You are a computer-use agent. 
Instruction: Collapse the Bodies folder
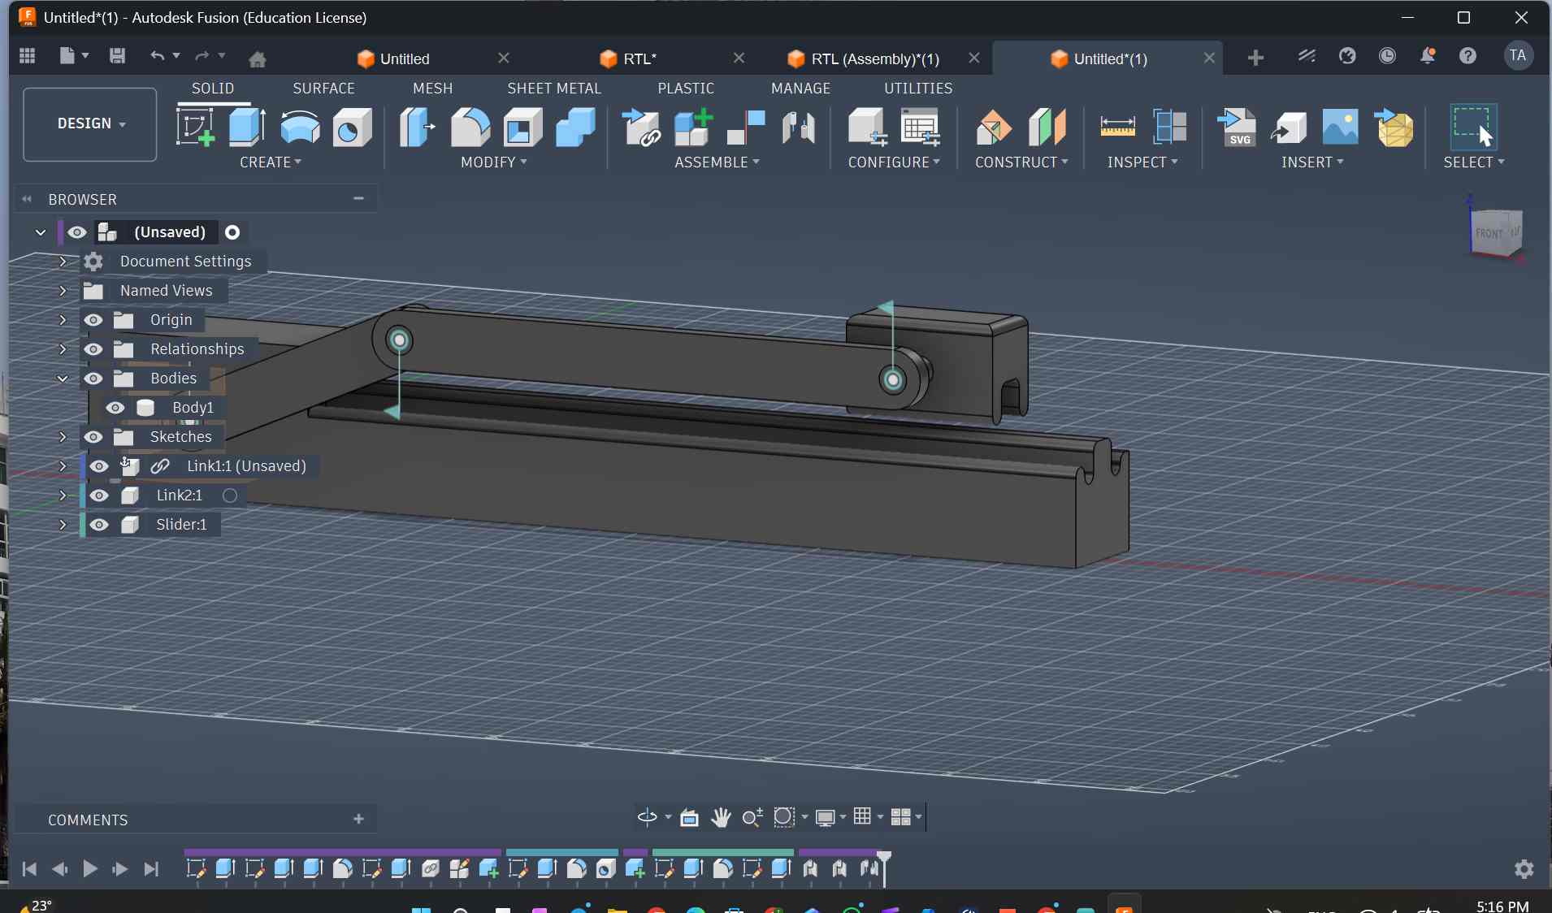click(x=63, y=379)
